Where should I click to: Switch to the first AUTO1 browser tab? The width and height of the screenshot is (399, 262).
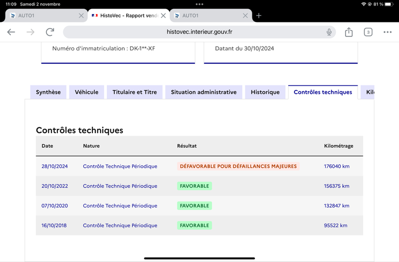point(46,15)
